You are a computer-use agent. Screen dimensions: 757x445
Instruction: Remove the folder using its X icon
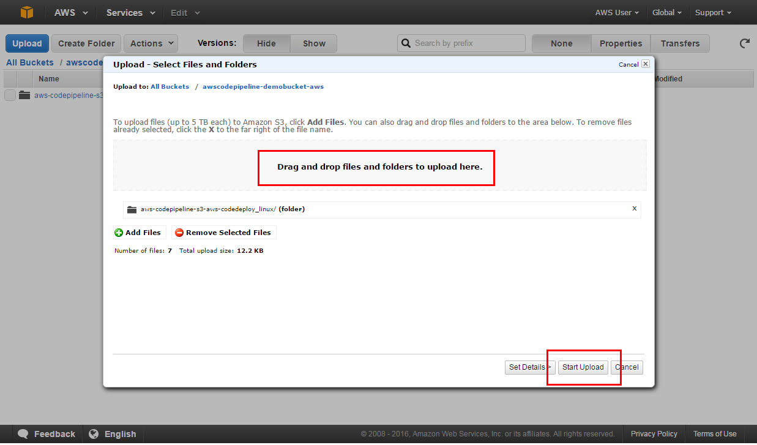tap(634, 209)
